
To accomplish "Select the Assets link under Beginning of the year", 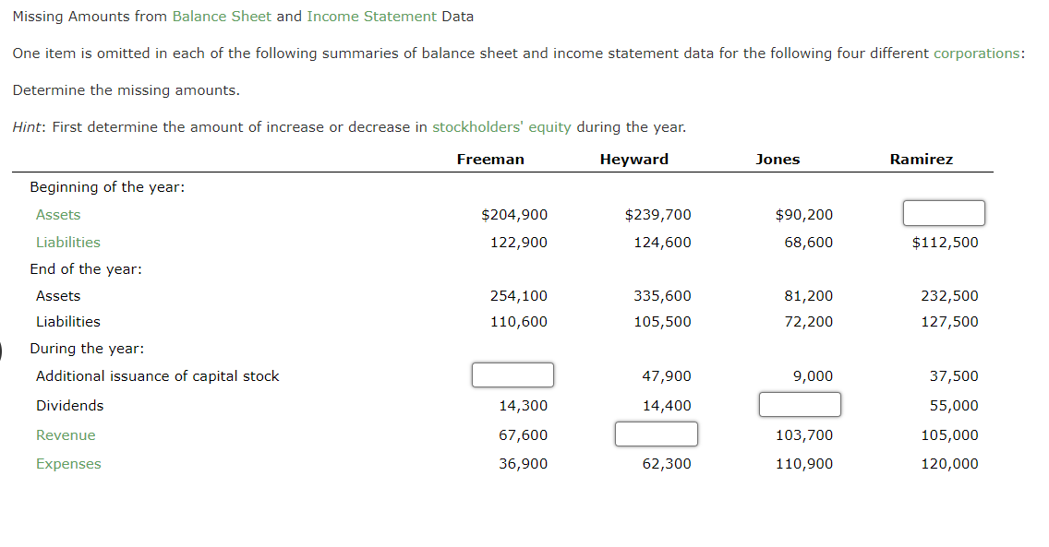I will (57, 214).
